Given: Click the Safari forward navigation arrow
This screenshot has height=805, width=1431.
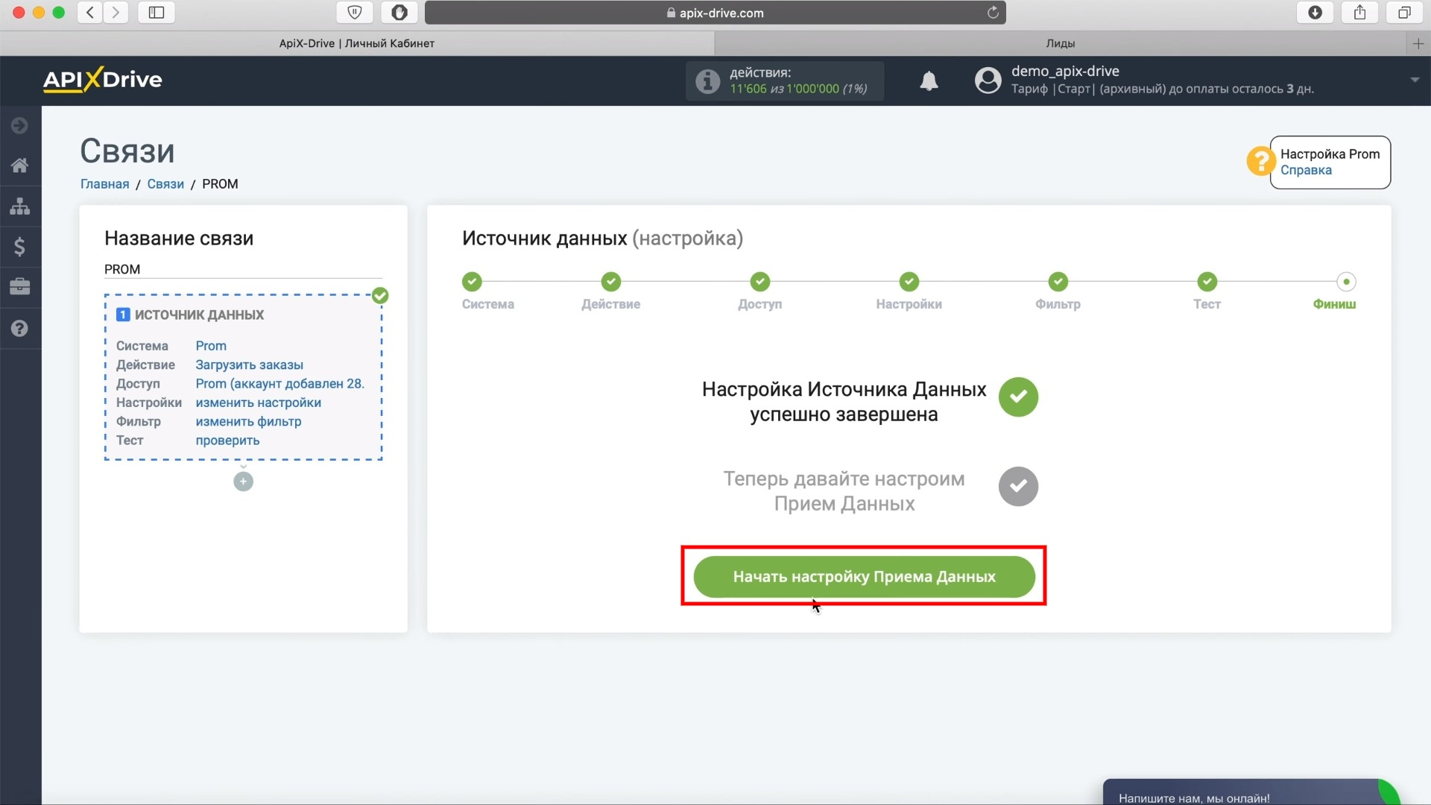Looking at the screenshot, I should click(x=116, y=13).
